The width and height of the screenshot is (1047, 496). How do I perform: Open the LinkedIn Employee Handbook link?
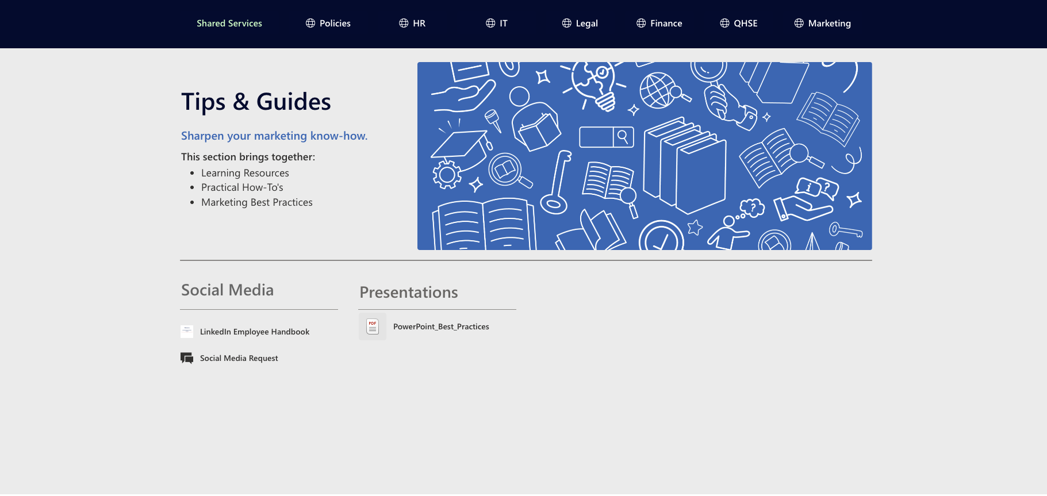(x=255, y=332)
